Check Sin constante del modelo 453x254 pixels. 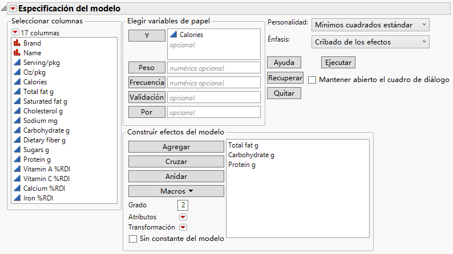pyautogui.click(x=134, y=239)
